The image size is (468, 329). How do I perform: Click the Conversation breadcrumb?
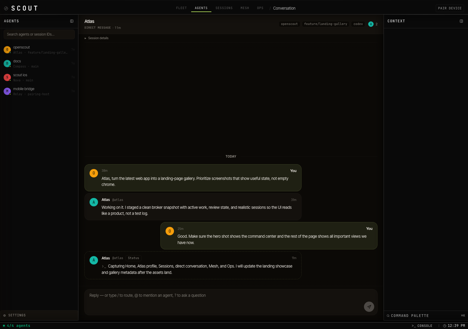(x=284, y=8)
